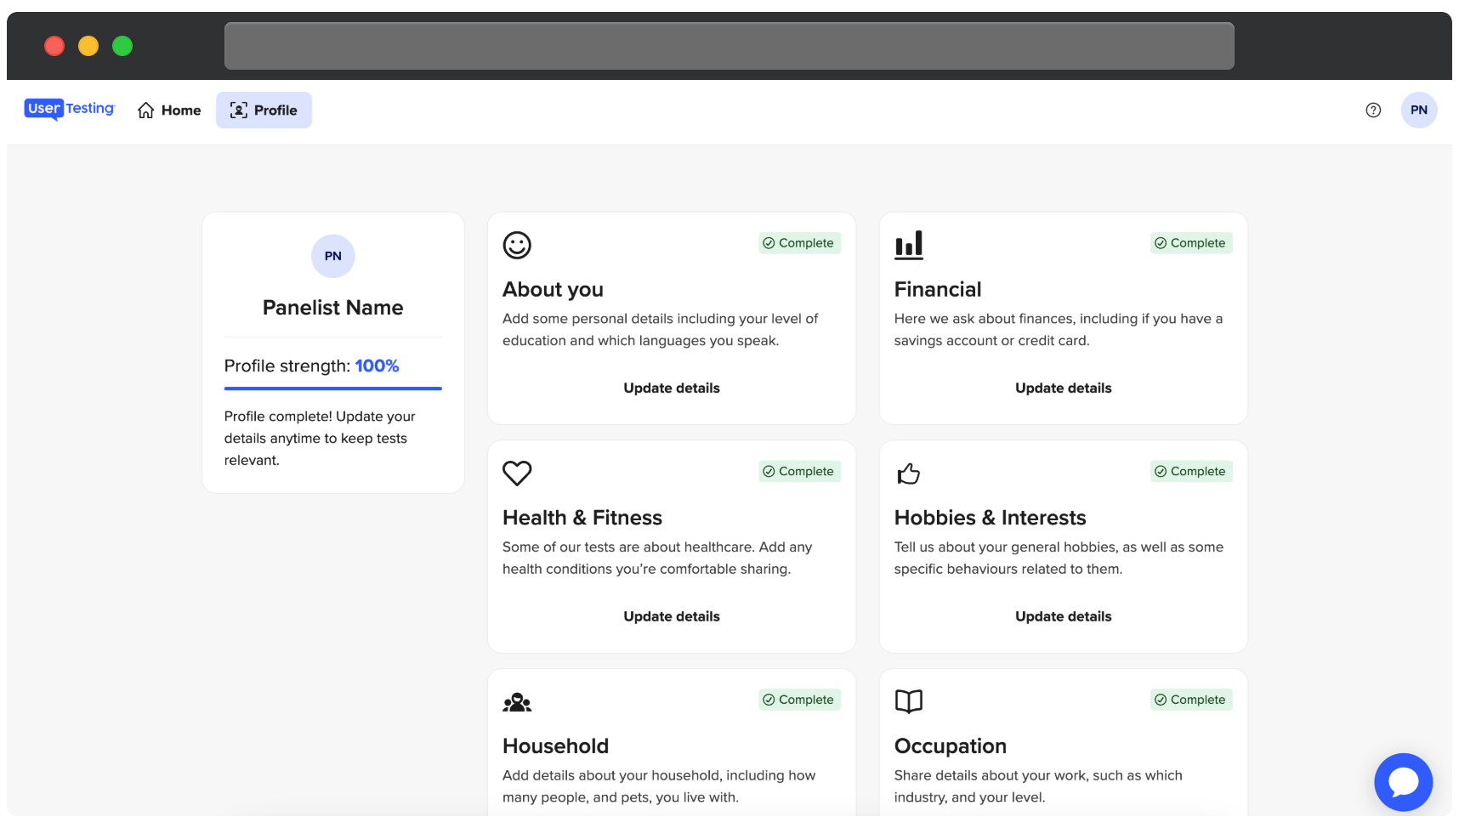This screenshot has width=1459, height=828.
Task: Click the Home house icon
Action: 146,111
